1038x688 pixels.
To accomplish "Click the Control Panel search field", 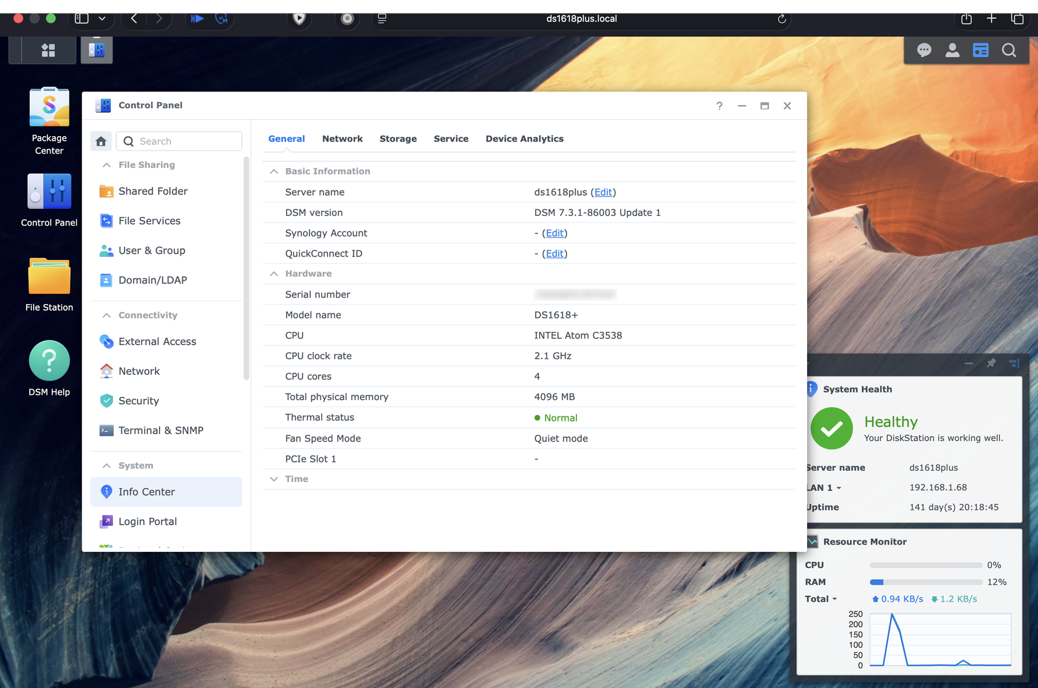I will (179, 141).
